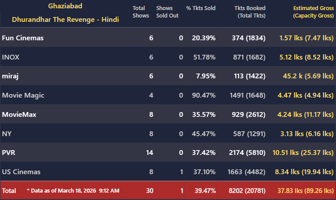Select the US Cinemas row name
The image size is (336, 200).
tap(21, 172)
